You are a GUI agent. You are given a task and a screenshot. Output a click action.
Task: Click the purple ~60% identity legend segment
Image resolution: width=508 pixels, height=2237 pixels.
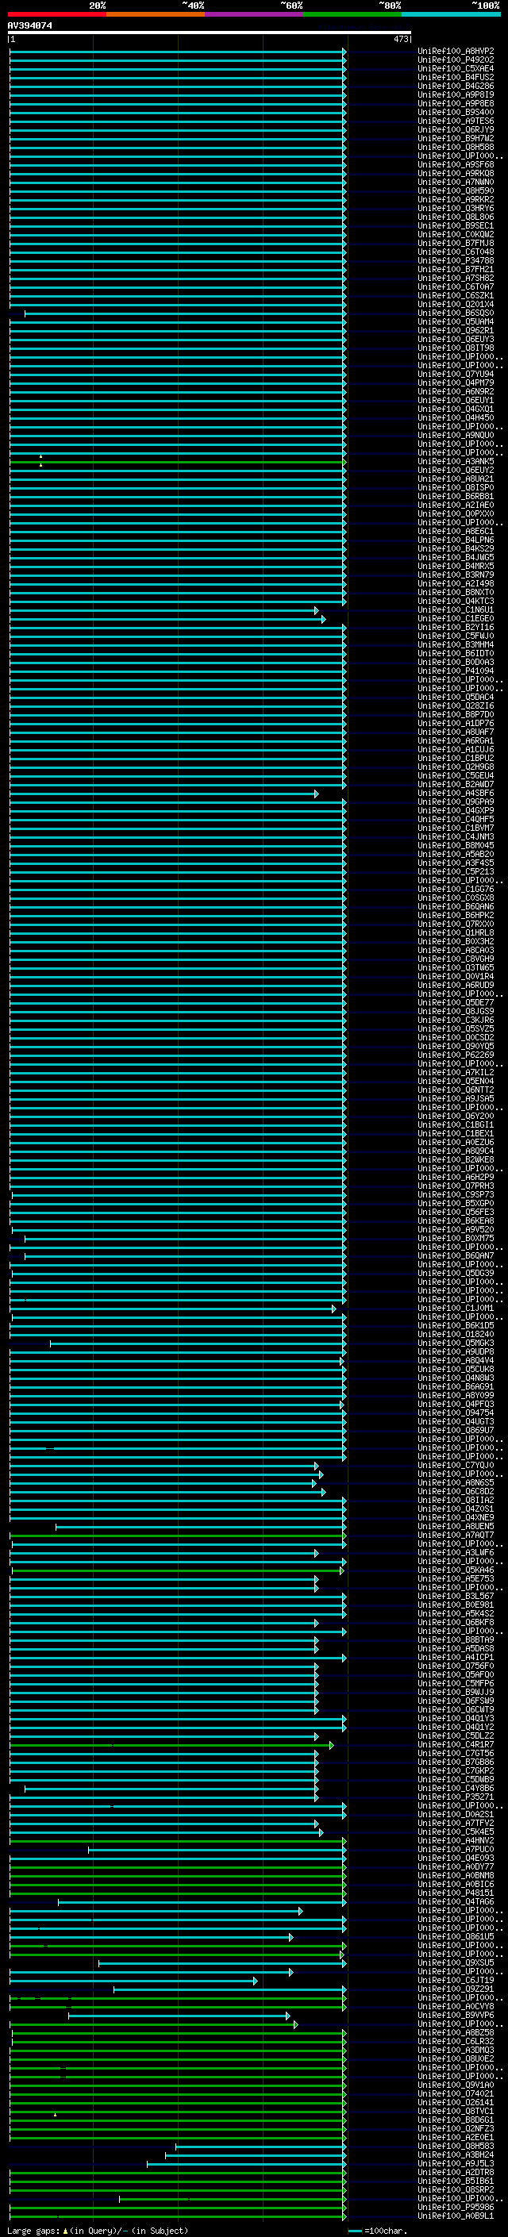pyautogui.click(x=255, y=15)
